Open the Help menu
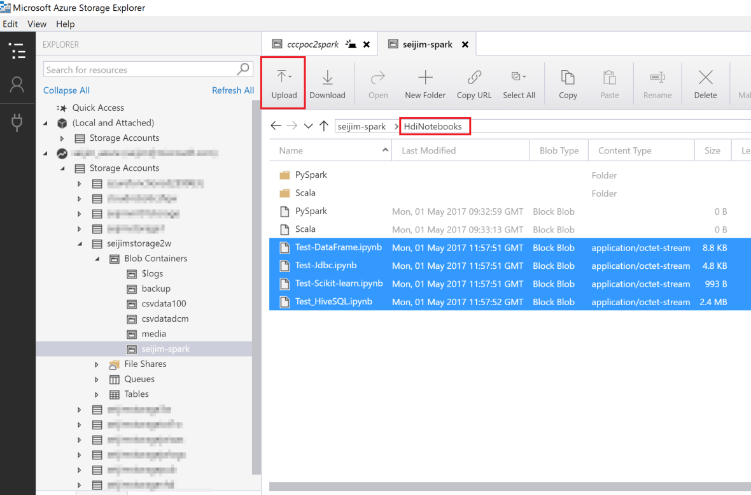 [x=65, y=24]
